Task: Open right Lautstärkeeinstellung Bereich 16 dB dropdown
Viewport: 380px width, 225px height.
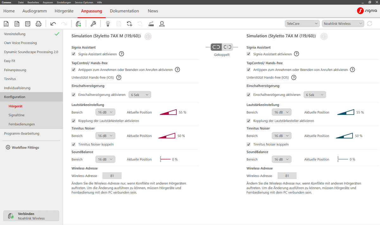Action: point(282,112)
